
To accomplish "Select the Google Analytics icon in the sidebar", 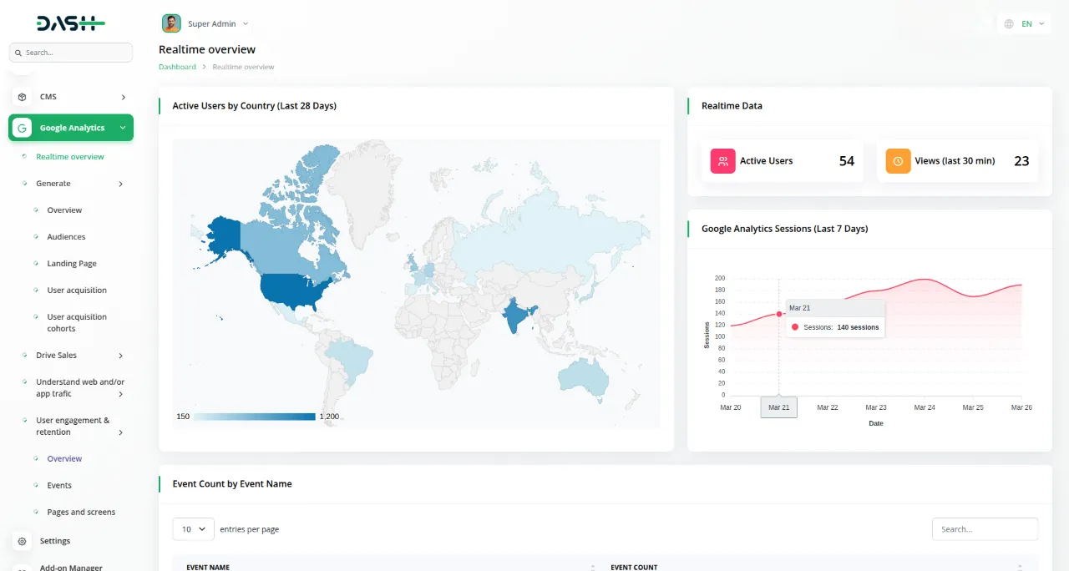I will (23, 127).
